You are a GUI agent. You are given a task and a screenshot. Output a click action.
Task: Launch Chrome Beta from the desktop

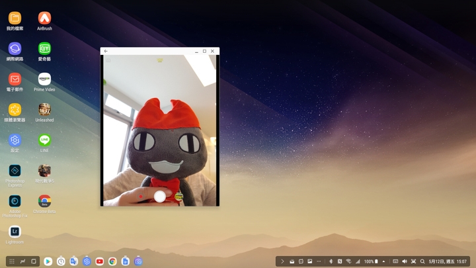(44, 201)
